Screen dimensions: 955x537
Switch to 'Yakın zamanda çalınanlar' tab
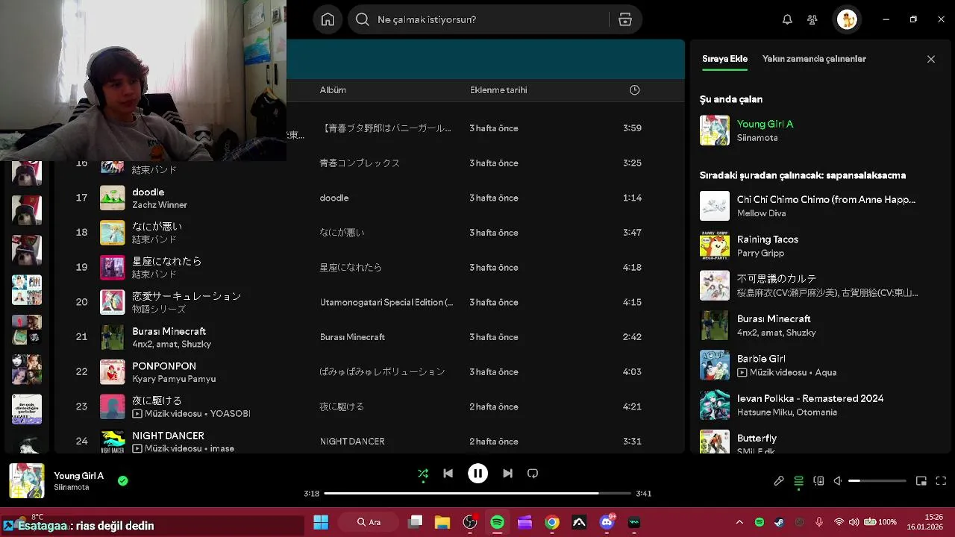pyautogui.click(x=814, y=59)
